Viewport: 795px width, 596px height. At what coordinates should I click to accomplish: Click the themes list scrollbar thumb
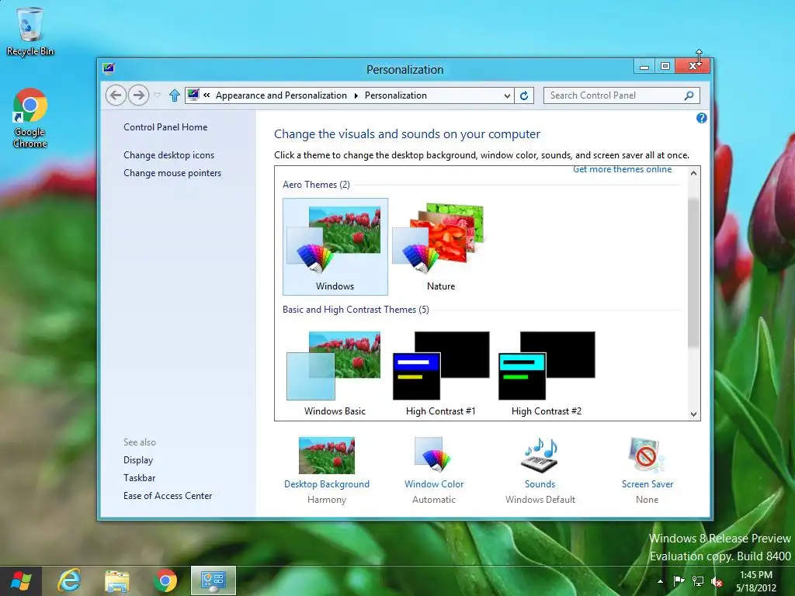(x=693, y=272)
